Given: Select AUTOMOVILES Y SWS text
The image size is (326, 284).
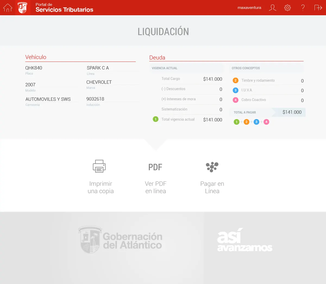Looking at the screenshot, I should tap(48, 99).
